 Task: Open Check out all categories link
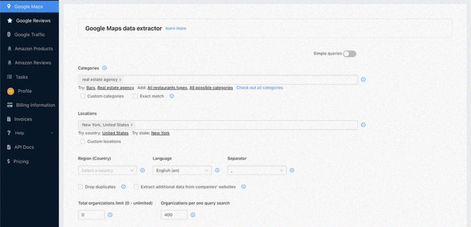(260, 87)
